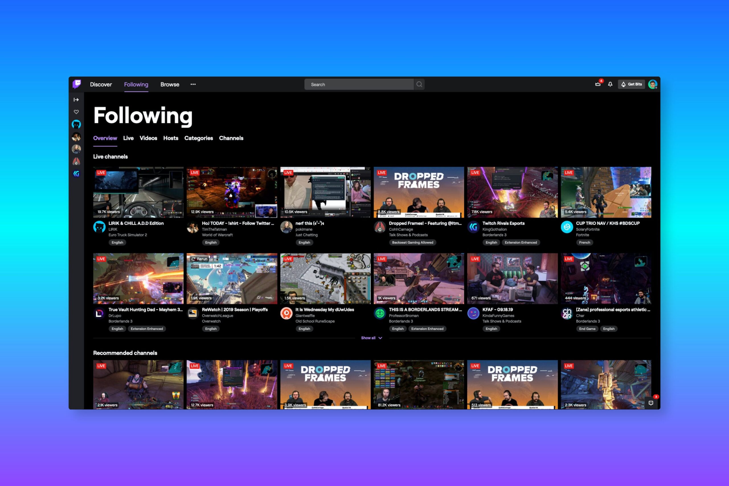Image resolution: width=729 pixels, height=486 pixels.
Task: Open the recommended stream with 81.2K viewers
Action: [419, 384]
